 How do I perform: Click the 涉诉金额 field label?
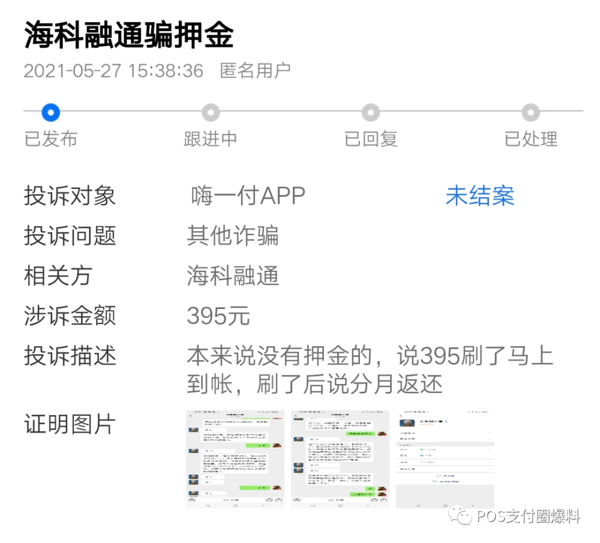[70, 316]
